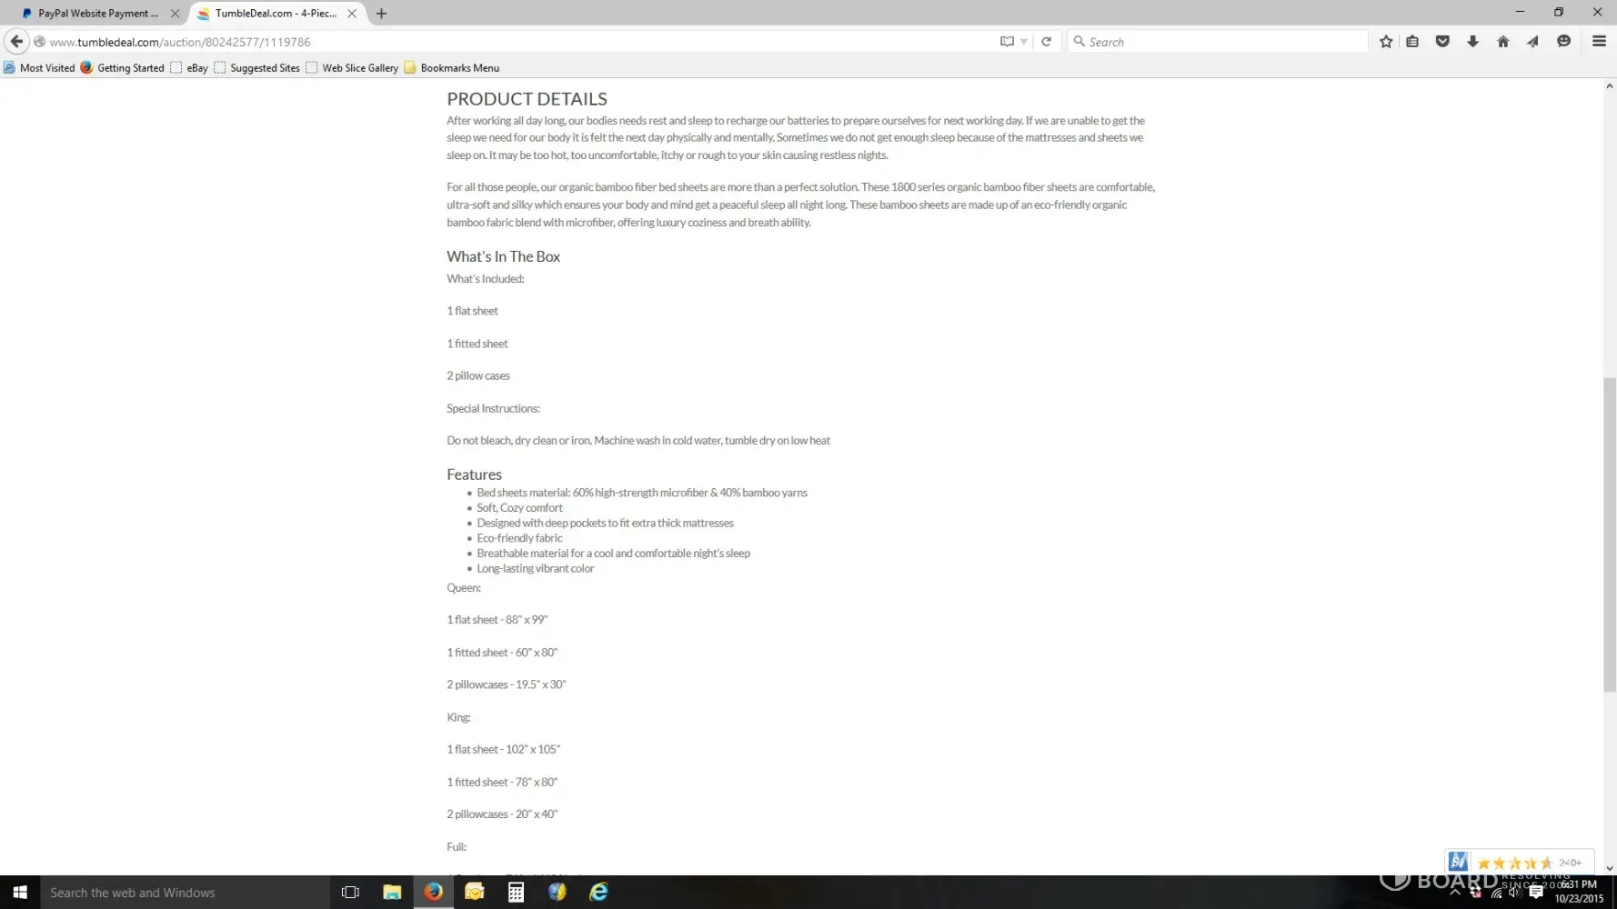This screenshot has width=1617, height=909.
Task: Show hidden system tray icons
Action: point(1455,893)
